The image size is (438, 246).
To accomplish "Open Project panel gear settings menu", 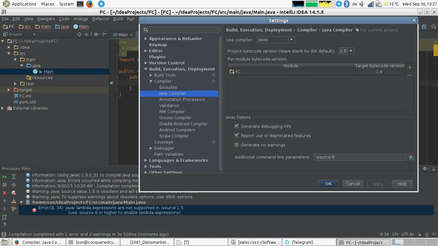I will (96, 34).
